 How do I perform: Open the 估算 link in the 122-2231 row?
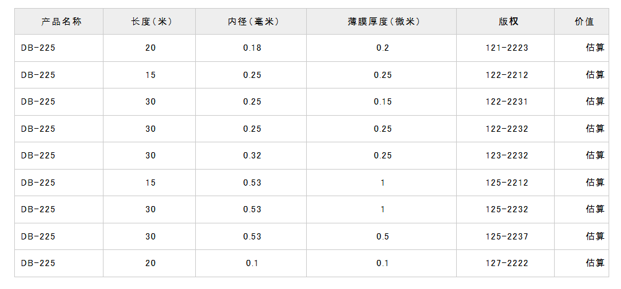click(x=595, y=101)
